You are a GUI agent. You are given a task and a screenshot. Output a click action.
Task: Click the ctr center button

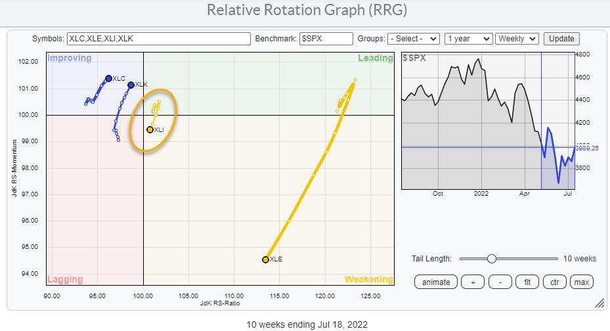click(x=553, y=282)
